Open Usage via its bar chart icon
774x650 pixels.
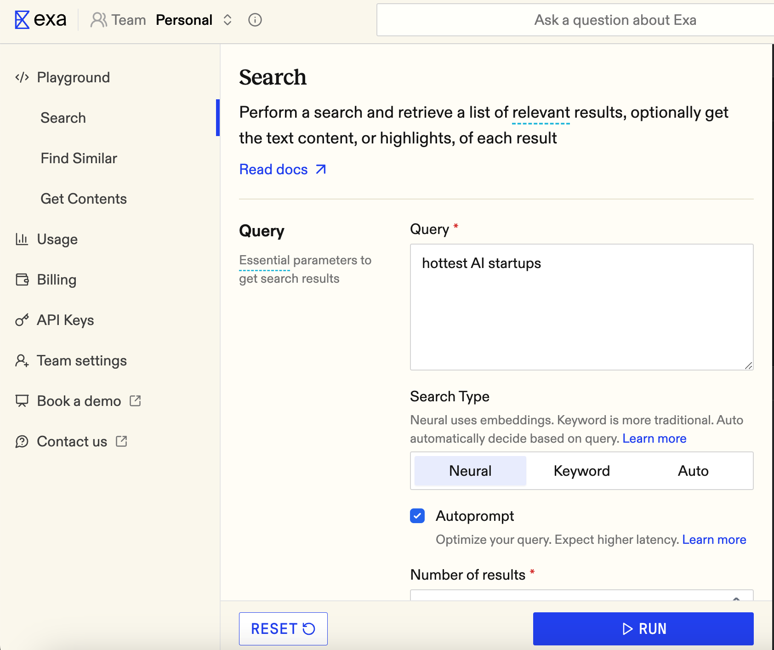(22, 239)
